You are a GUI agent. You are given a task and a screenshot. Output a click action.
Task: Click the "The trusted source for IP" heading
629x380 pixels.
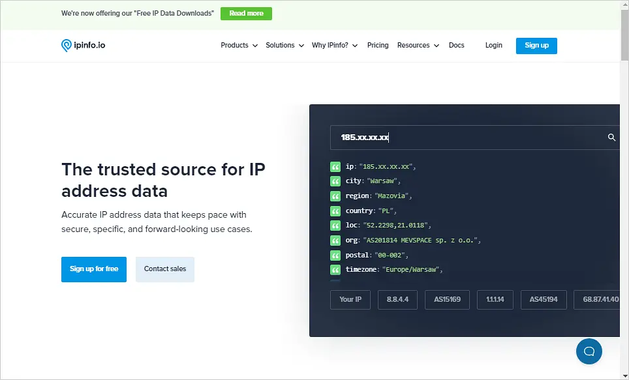(x=163, y=169)
